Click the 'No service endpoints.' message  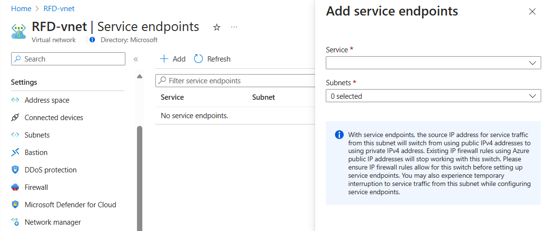coord(194,115)
